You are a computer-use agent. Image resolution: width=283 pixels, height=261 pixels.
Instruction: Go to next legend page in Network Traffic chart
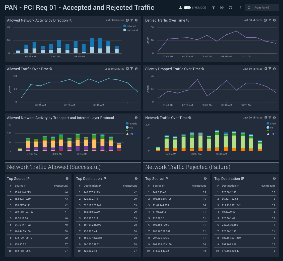276,134
